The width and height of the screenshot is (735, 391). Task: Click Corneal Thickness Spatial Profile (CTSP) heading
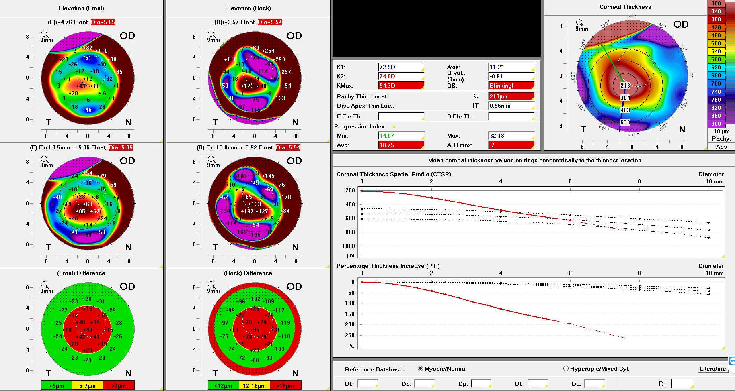pyautogui.click(x=394, y=174)
